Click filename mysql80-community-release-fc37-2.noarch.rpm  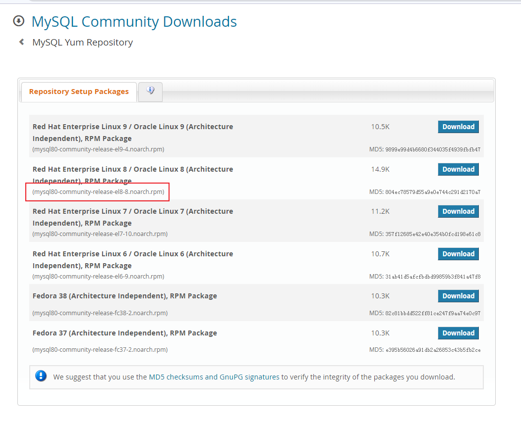pos(100,349)
